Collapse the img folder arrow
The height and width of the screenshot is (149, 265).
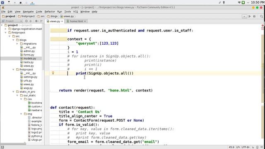click(x=21, y=114)
